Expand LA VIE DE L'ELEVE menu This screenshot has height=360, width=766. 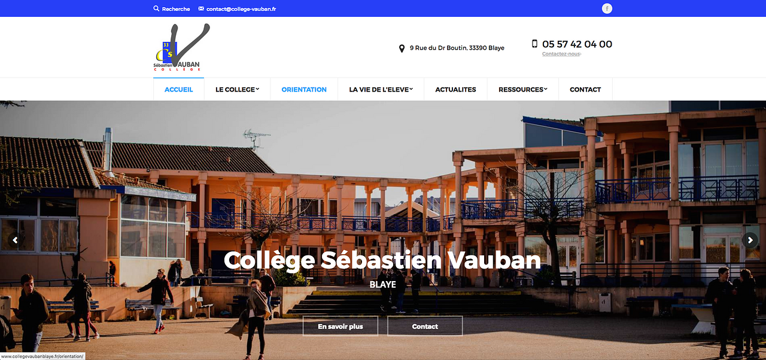[381, 90]
